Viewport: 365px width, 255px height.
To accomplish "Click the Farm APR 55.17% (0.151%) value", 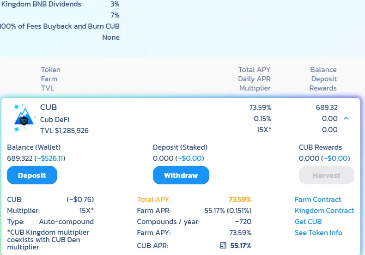I will (228, 211).
